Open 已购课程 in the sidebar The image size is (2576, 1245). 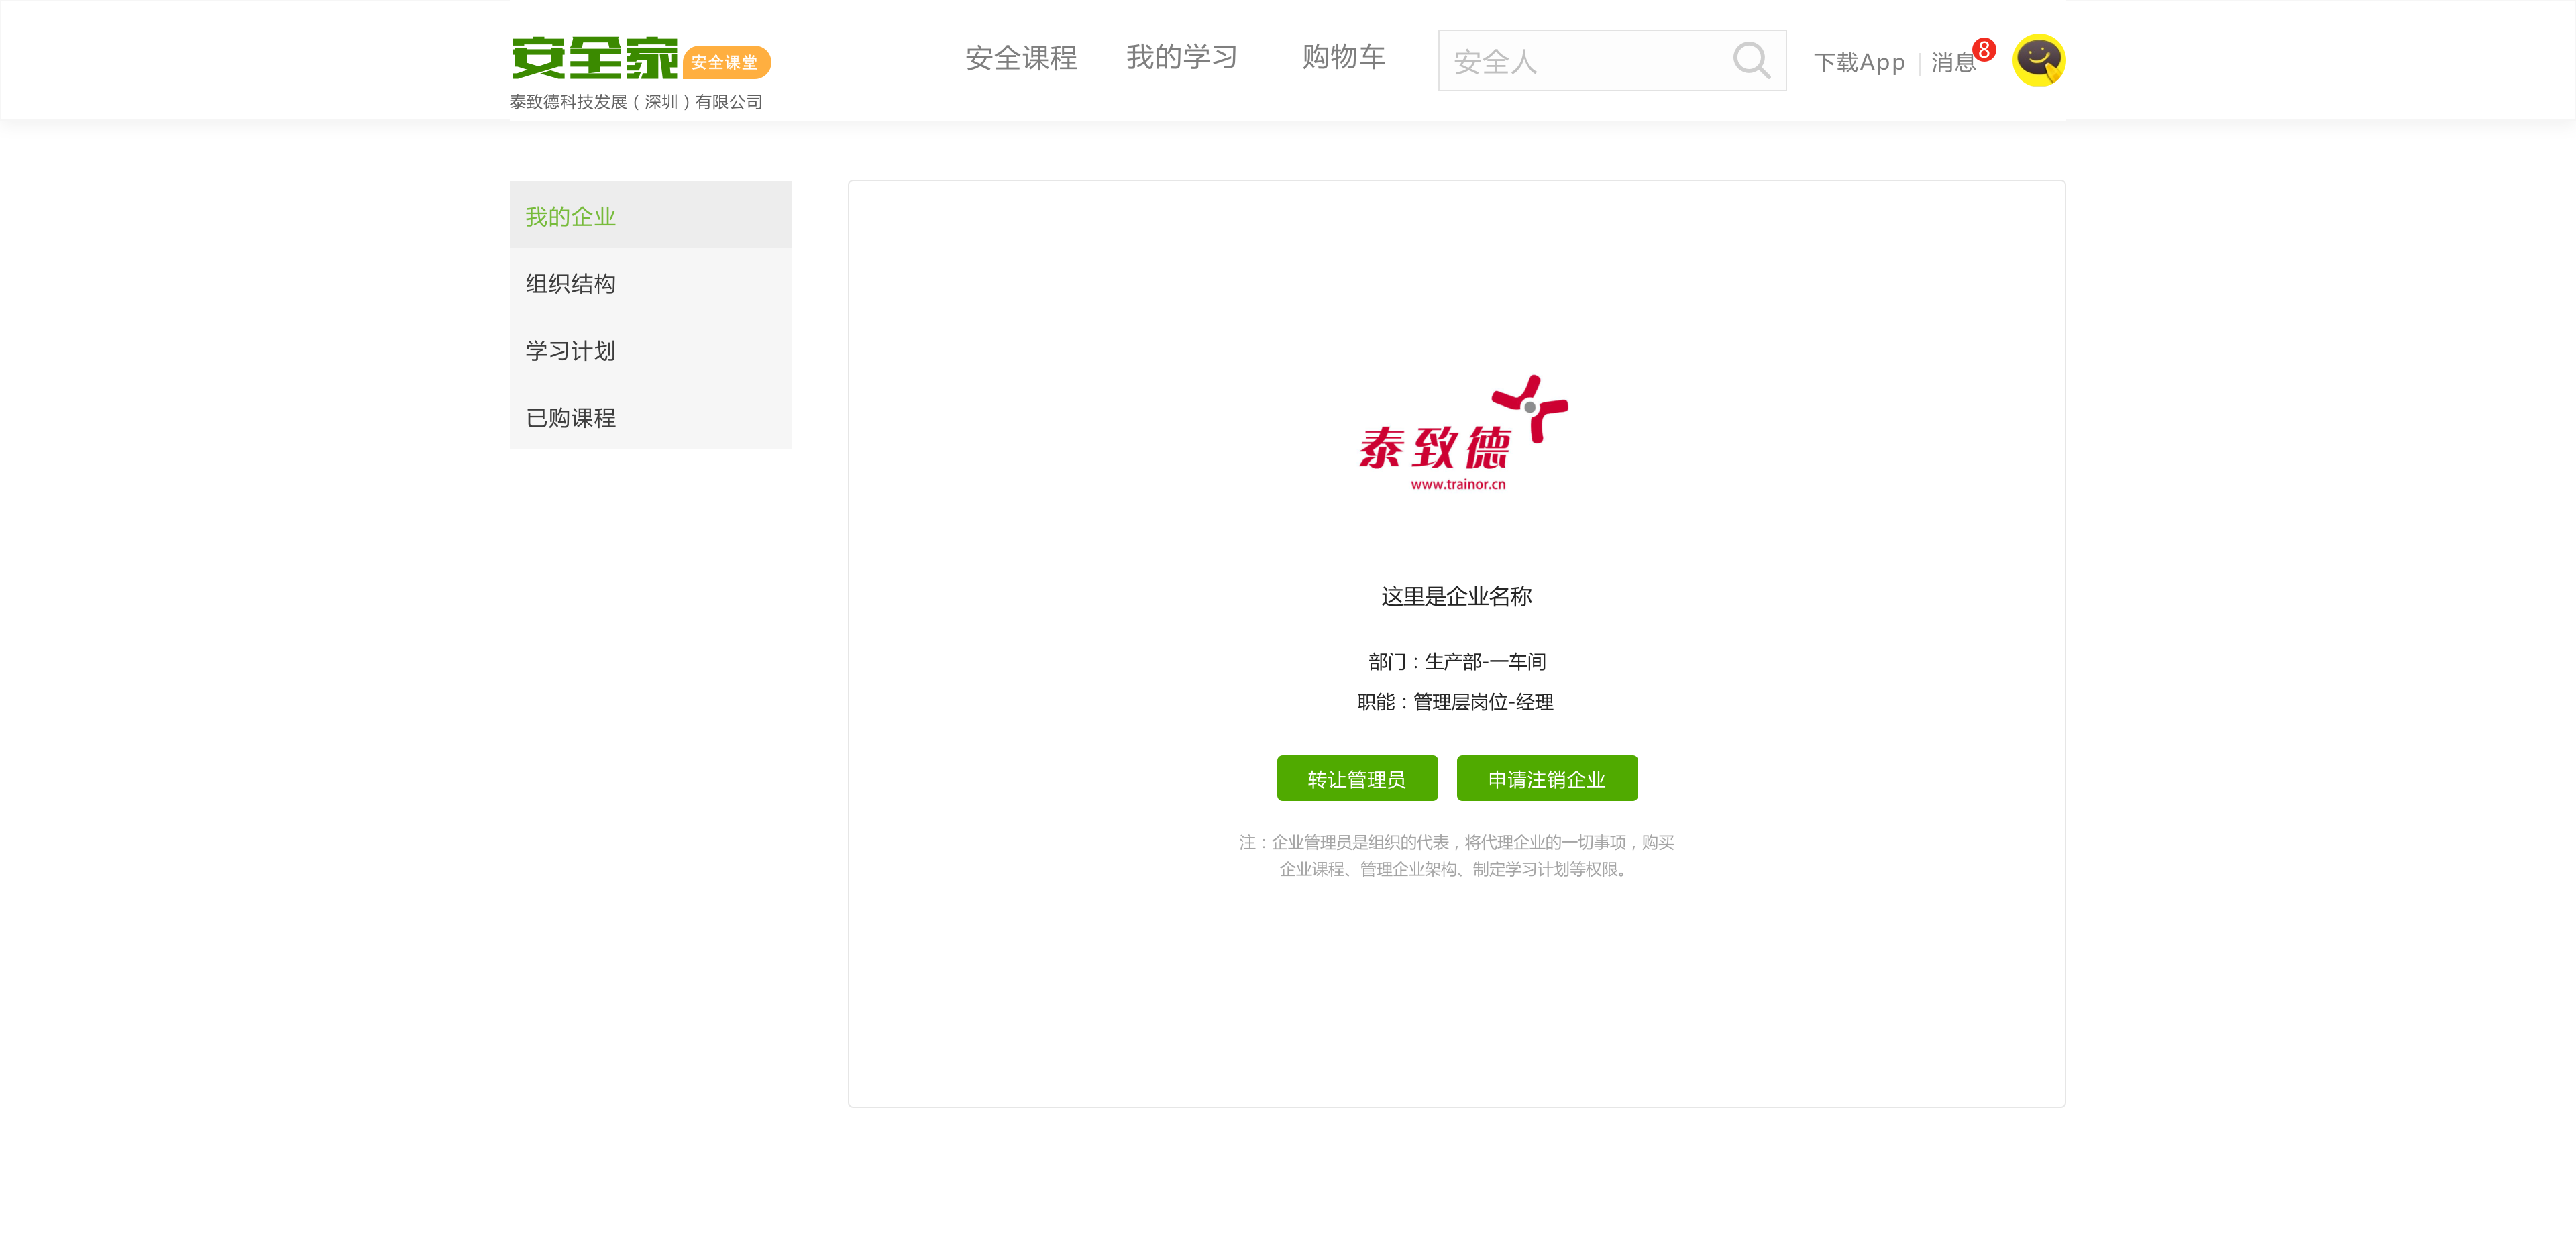click(650, 417)
